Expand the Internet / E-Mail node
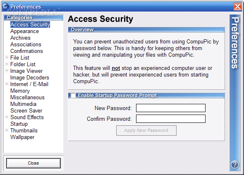The image size is (244, 175). point(7,84)
